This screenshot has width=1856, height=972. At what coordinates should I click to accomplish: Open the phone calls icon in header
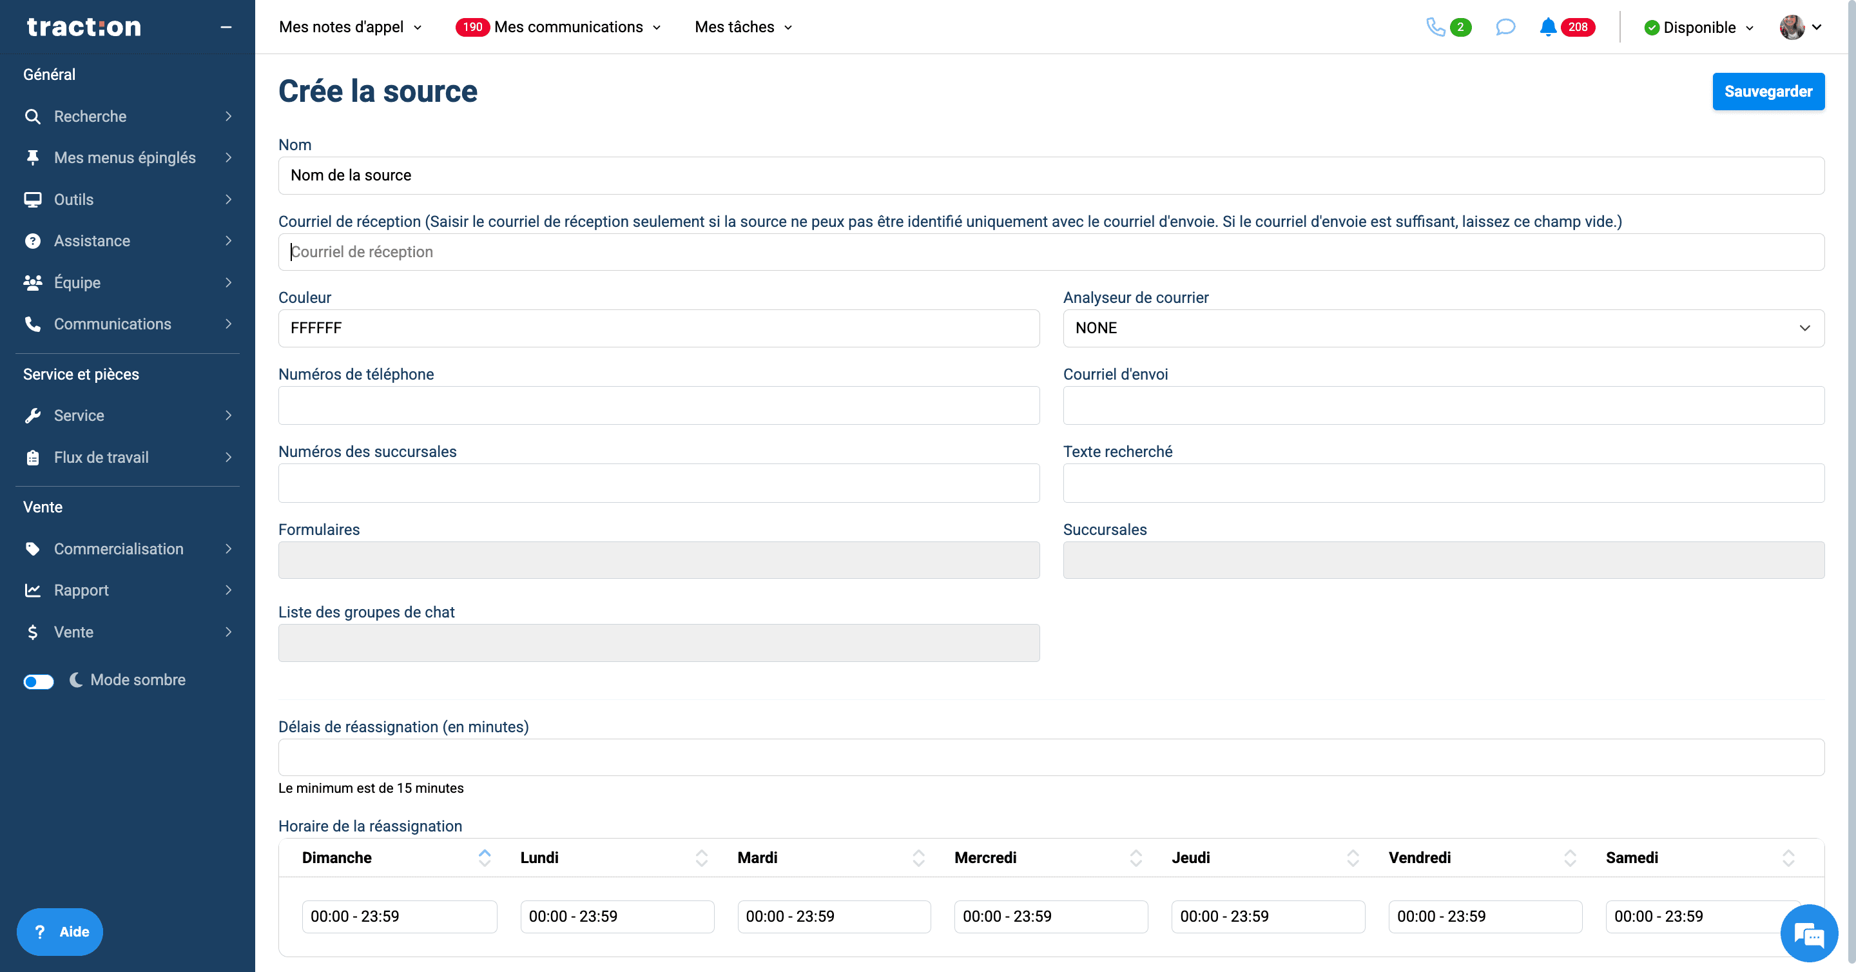(x=1435, y=27)
